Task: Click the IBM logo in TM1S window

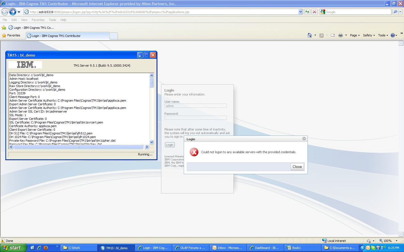Action: tap(25, 65)
